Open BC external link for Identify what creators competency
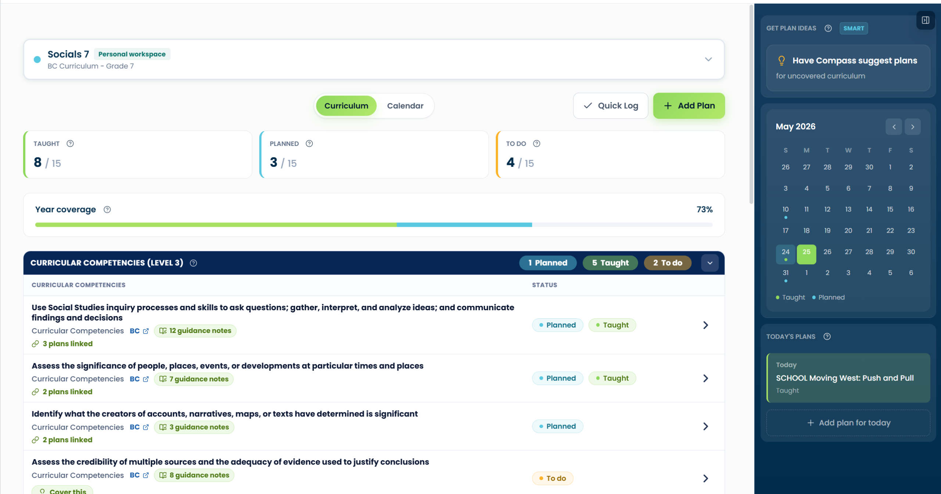 point(139,427)
